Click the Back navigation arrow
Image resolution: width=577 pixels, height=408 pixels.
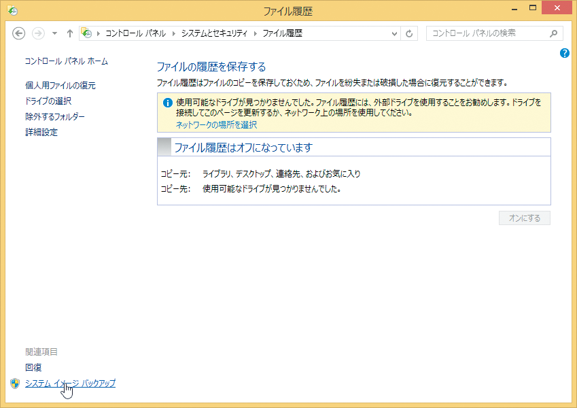click(18, 33)
